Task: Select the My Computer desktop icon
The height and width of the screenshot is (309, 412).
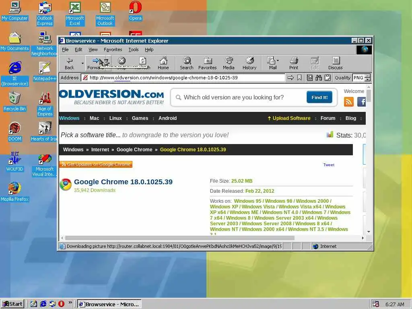Action: [14, 11]
